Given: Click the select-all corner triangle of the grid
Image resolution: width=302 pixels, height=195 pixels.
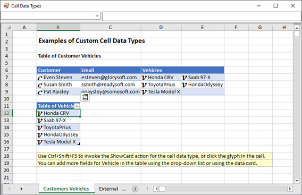Looking at the screenshot, I should (9, 27).
